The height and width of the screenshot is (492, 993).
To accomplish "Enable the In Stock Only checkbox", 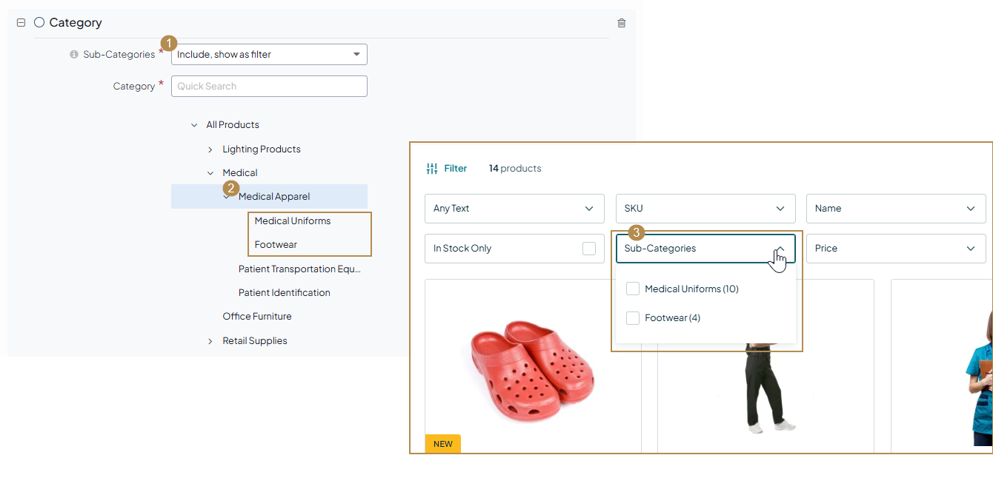I will pyautogui.click(x=590, y=249).
